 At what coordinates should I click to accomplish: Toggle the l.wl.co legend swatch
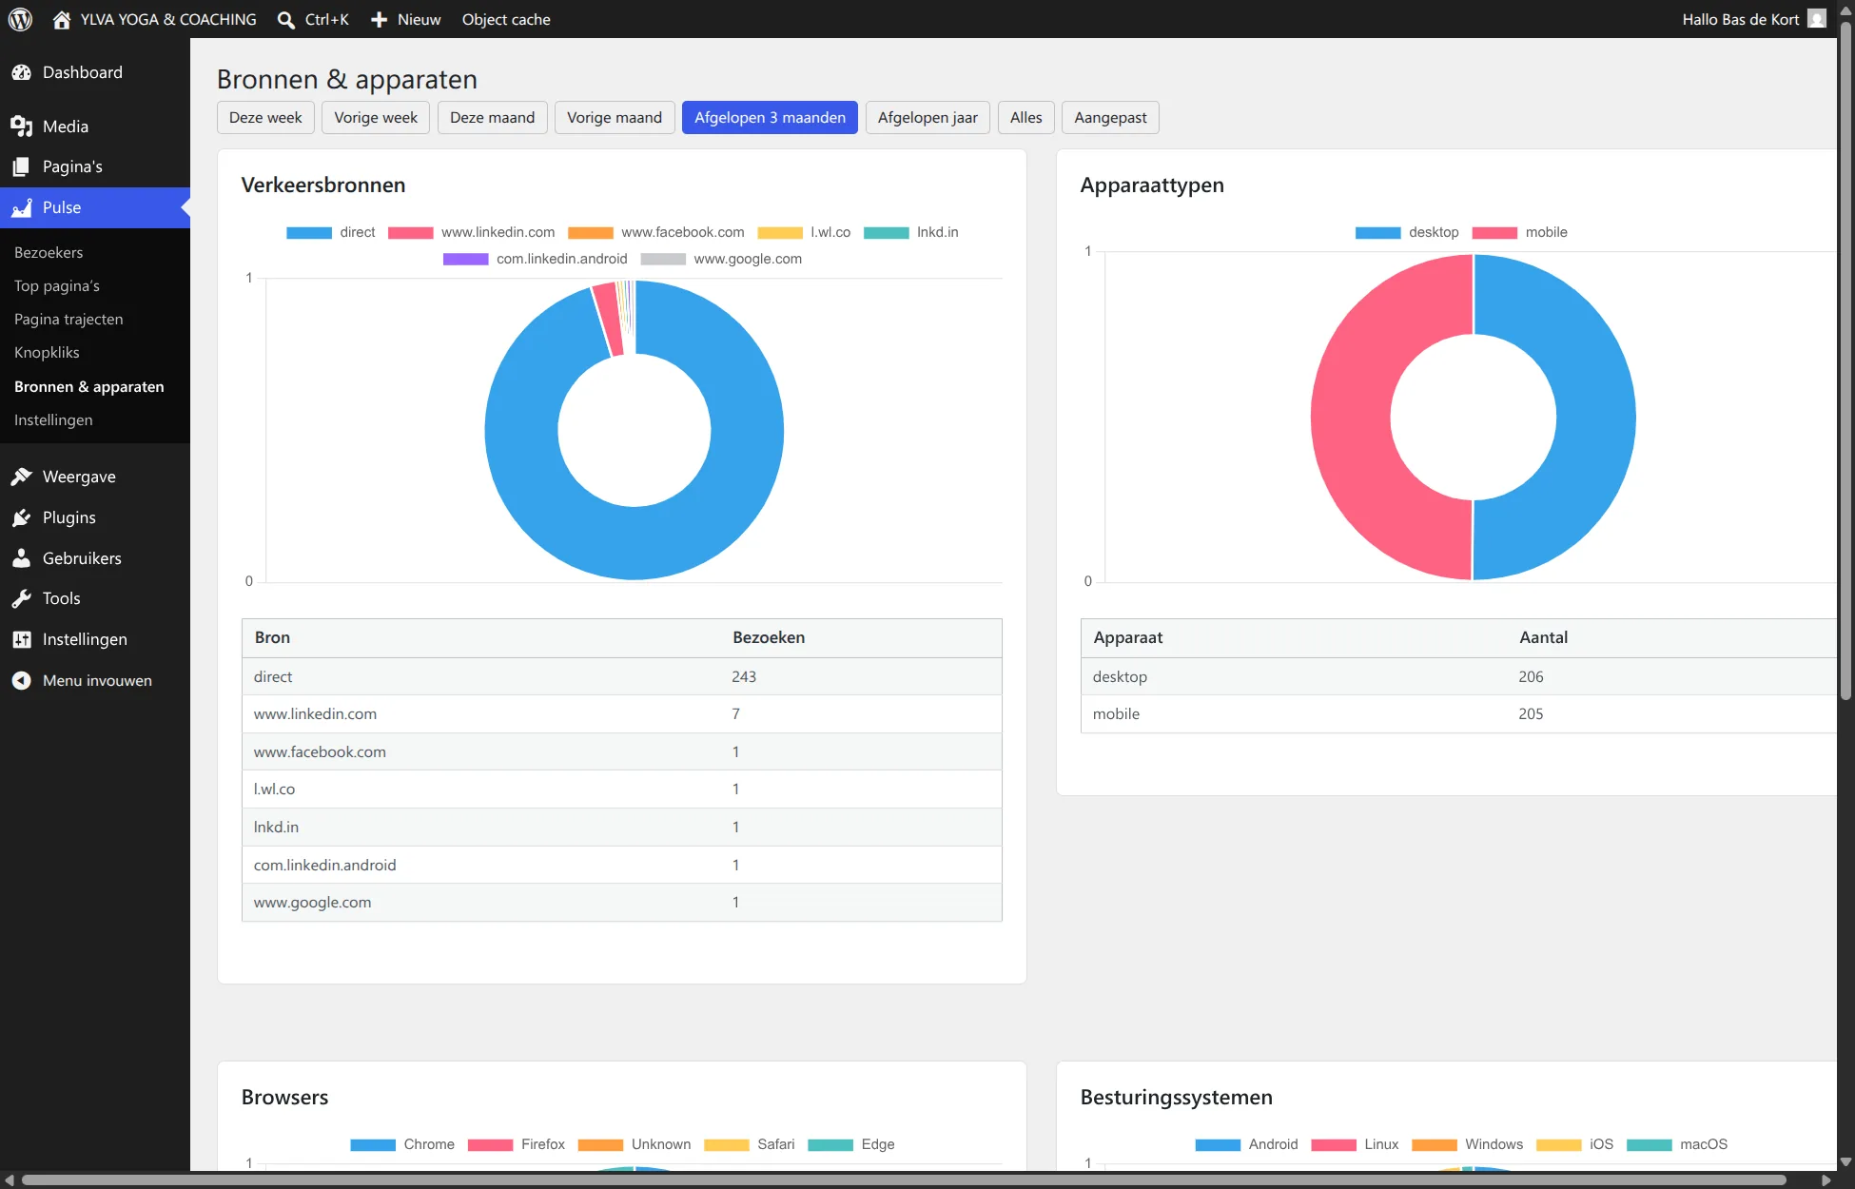click(x=780, y=232)
